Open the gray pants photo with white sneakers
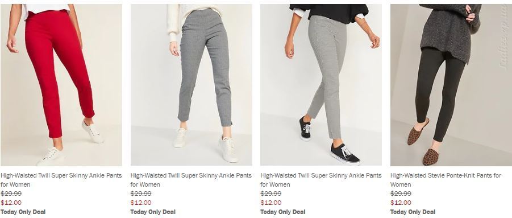 pos(192,85)
